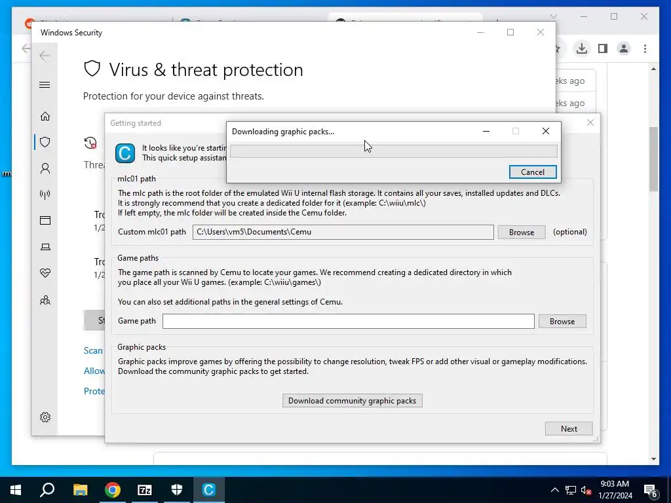Switch to Cemu taskbar icon
This screenshot has height=503, width=671.
(x=209, y=490)
